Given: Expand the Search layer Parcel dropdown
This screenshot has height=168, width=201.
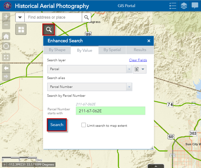Looking at the screenshot, I should 129,69.
